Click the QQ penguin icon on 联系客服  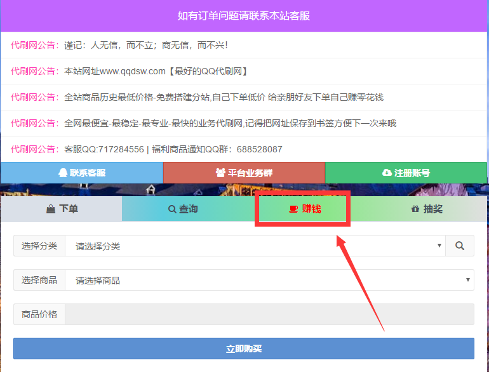[63, 173]
